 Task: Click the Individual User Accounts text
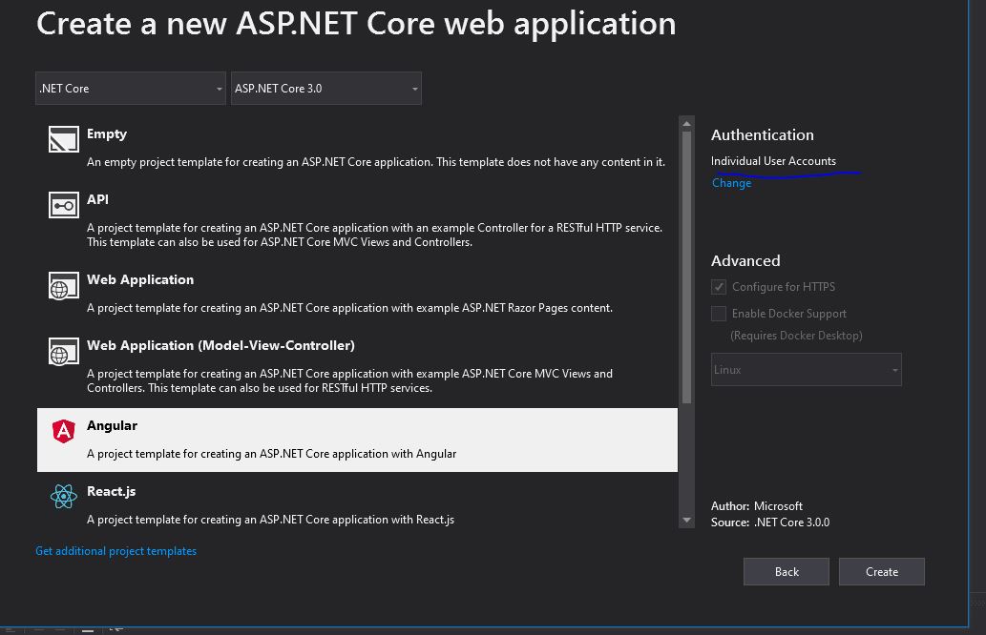[x=773, y=161]
